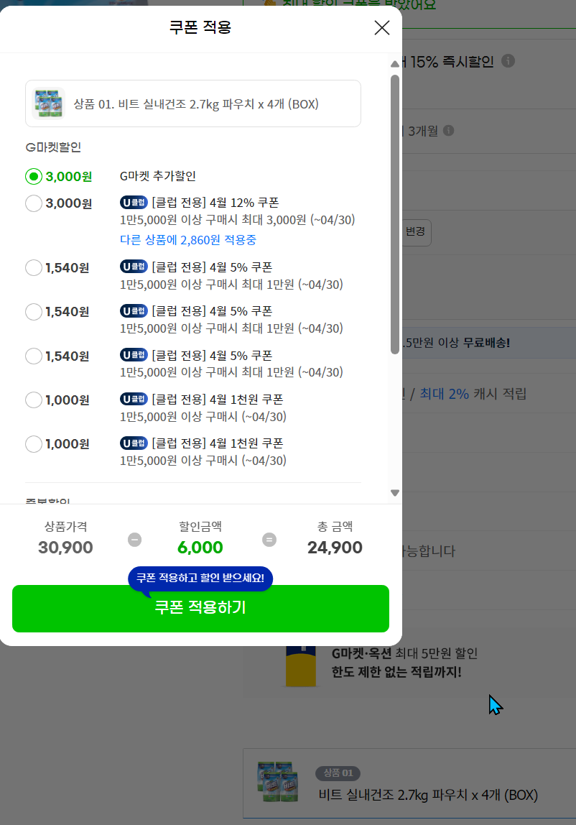Click the info icon next to 3개월
The height and width of the screenshot is (825, 576).
pyautogui.click(x=449, y=131)
